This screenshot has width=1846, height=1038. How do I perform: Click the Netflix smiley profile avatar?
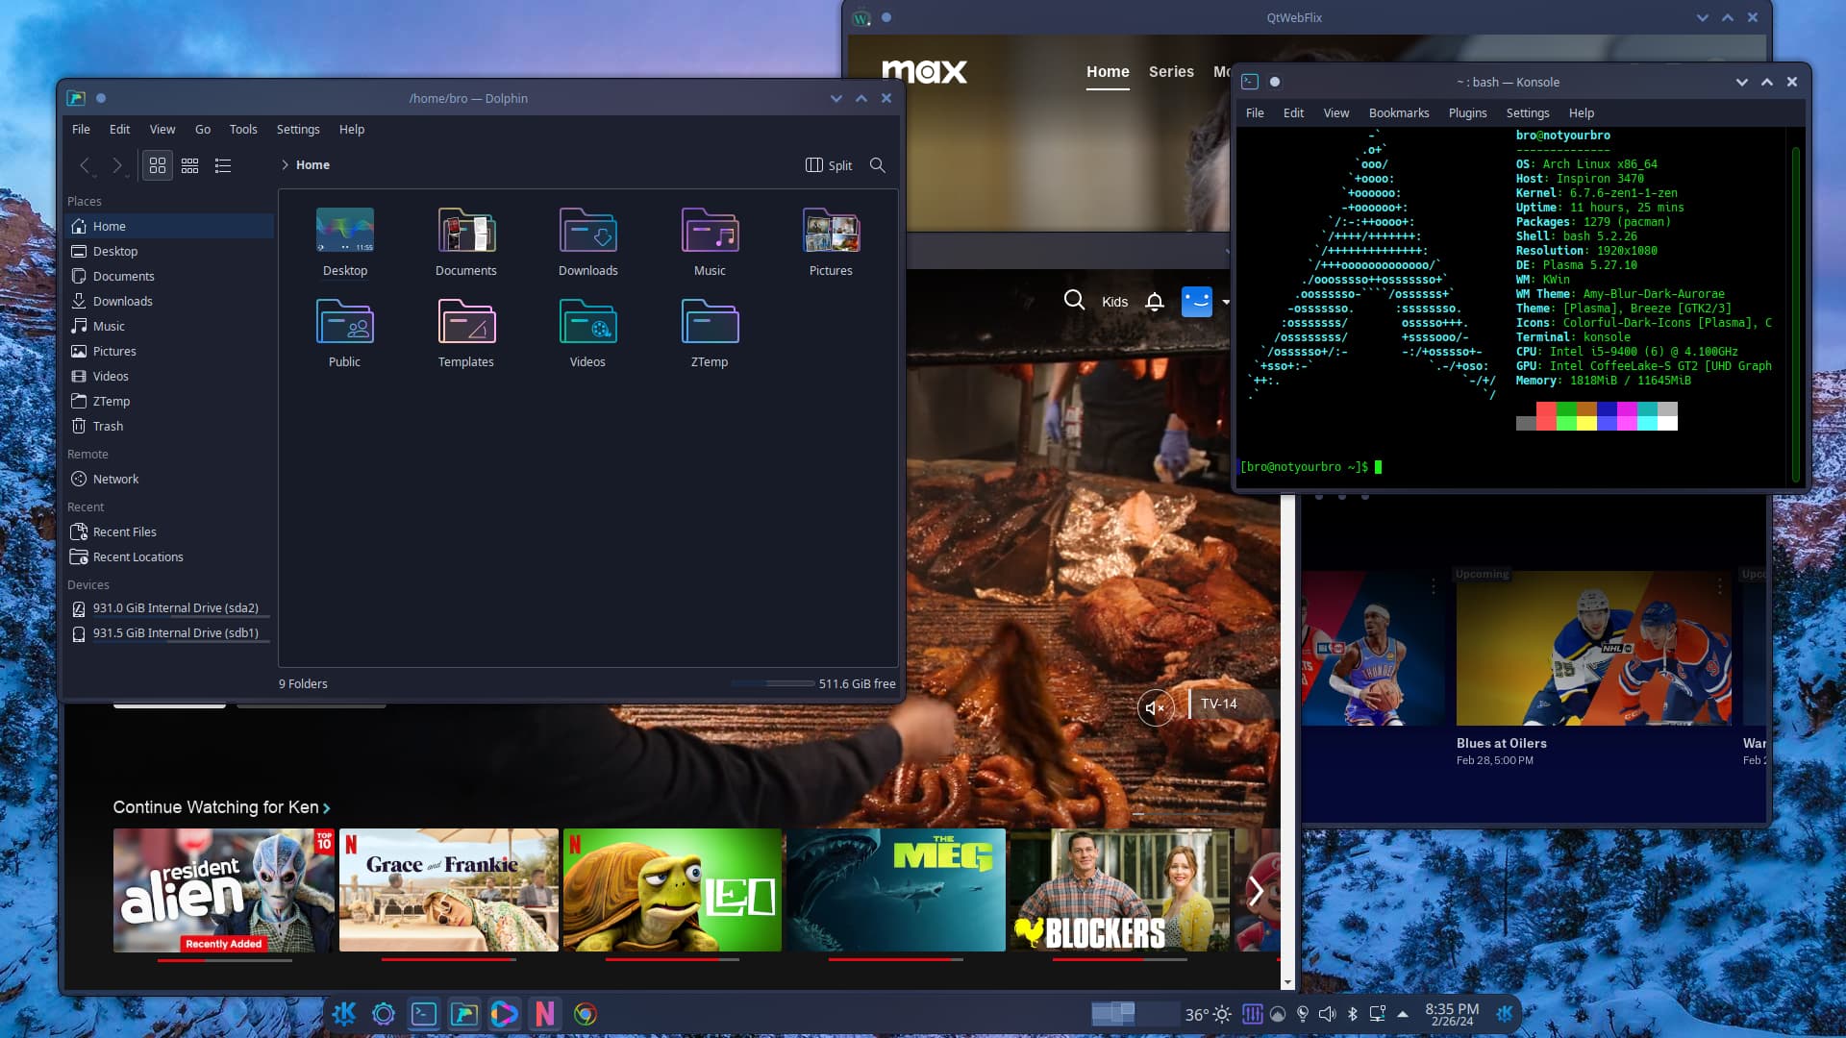click(1196, 302)
